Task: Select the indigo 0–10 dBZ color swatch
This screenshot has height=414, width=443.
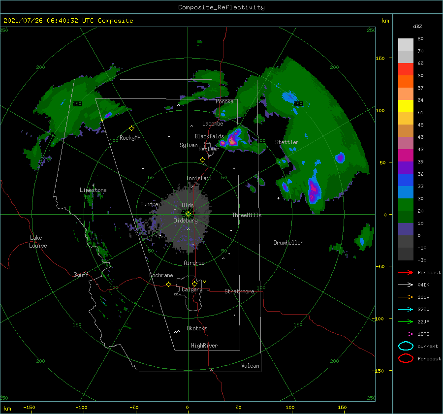Action: pos(406,229)
